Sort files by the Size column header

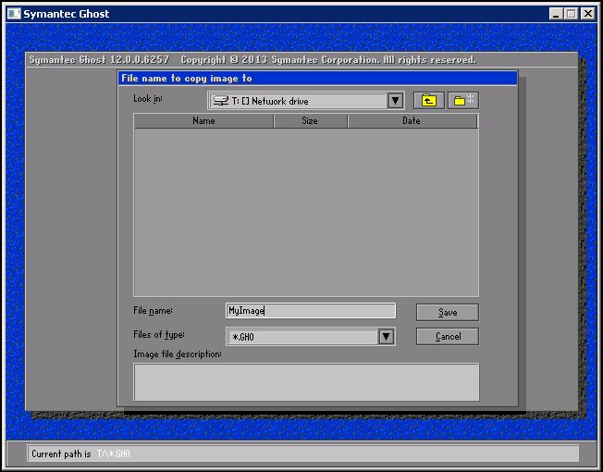(x=310, y=121)
